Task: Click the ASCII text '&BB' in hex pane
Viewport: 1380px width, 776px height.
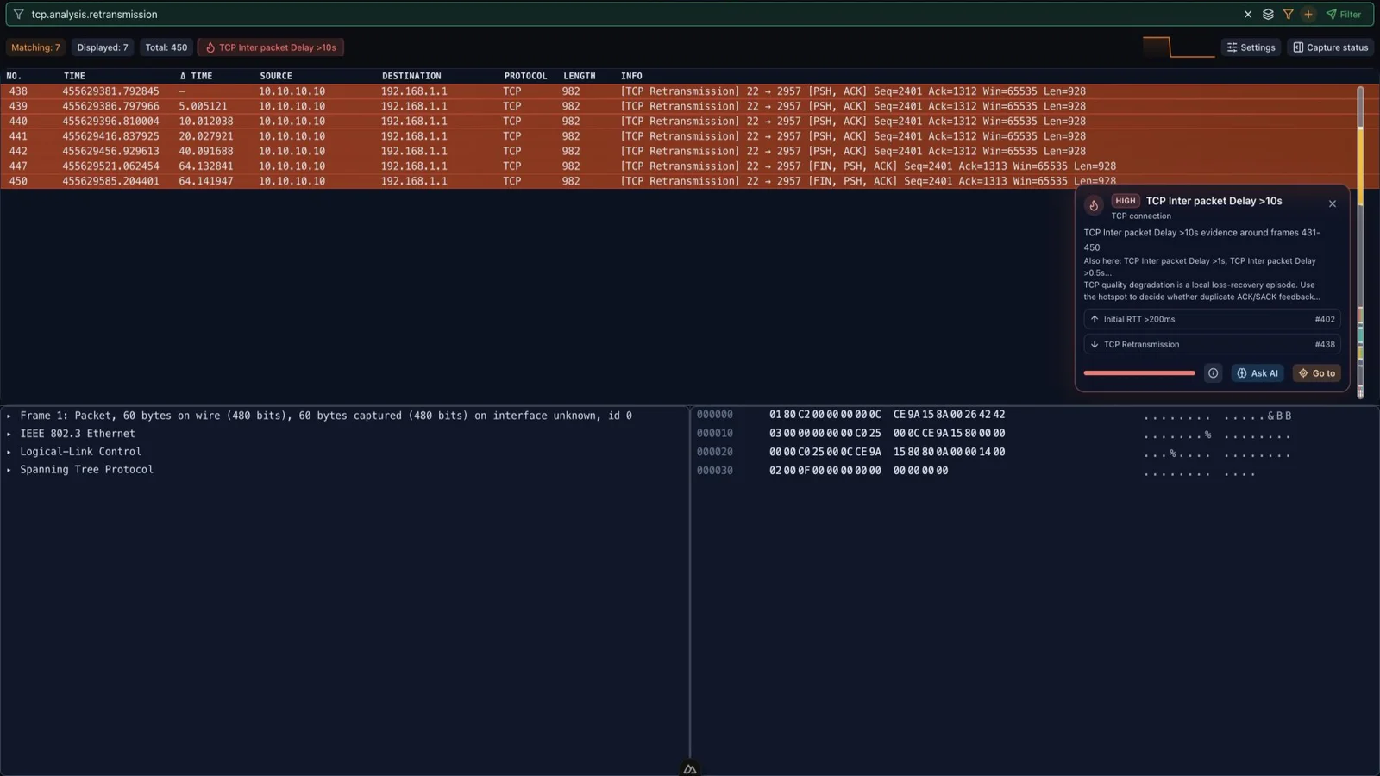Action: [x=1279, y=416]
